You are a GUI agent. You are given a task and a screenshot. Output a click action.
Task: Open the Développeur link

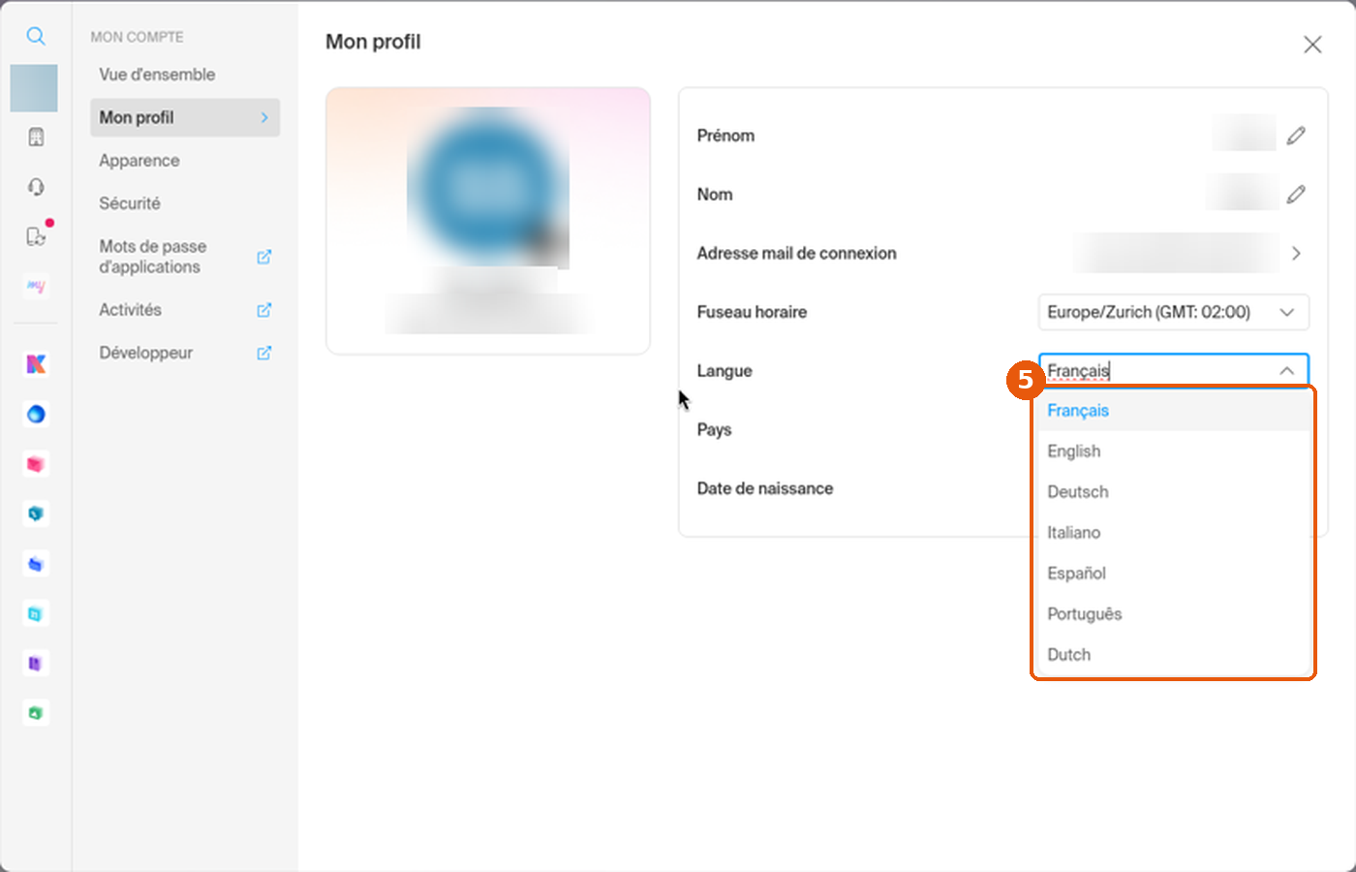tap(185, 353)
